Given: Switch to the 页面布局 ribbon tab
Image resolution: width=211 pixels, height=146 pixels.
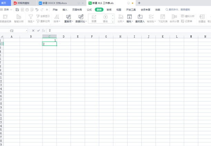Looking at the screenshot, I should (77, 10).
